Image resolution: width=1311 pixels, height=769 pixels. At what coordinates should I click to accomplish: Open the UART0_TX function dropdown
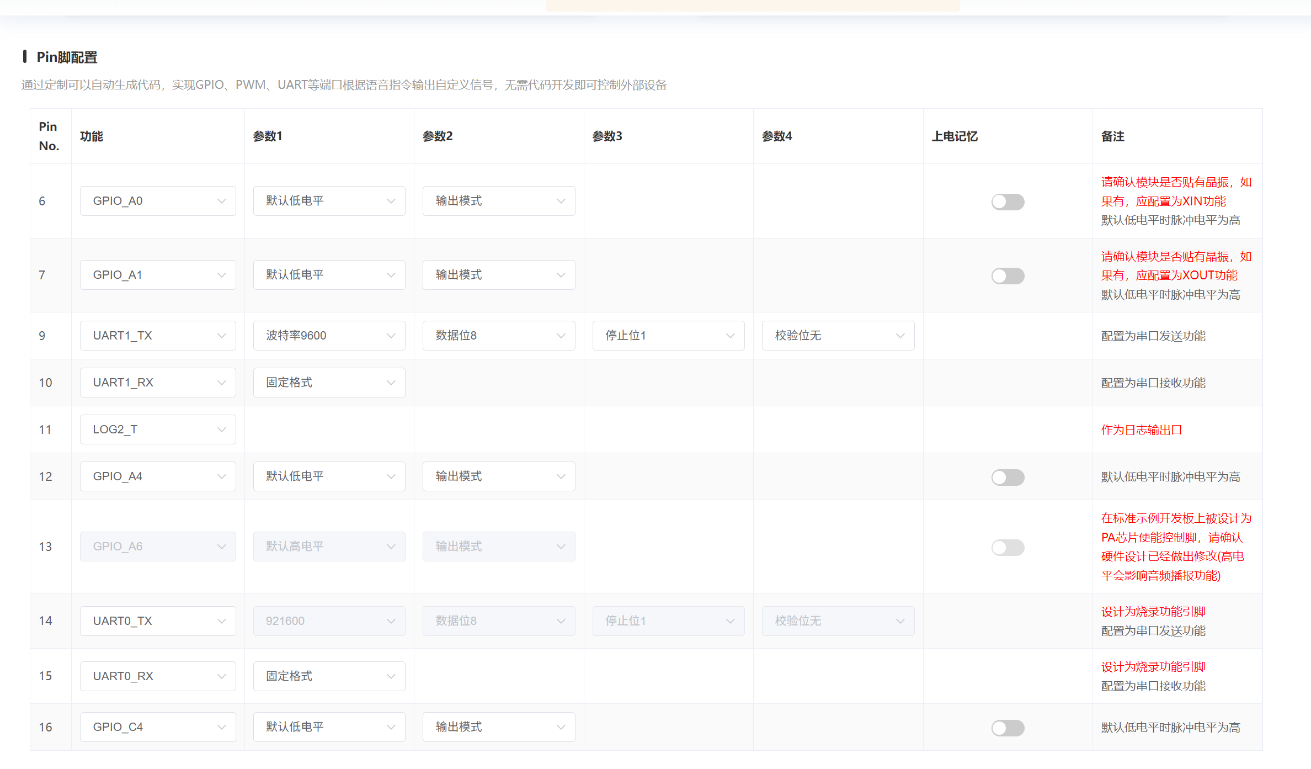pyautogui.click(x=158, y=621)
